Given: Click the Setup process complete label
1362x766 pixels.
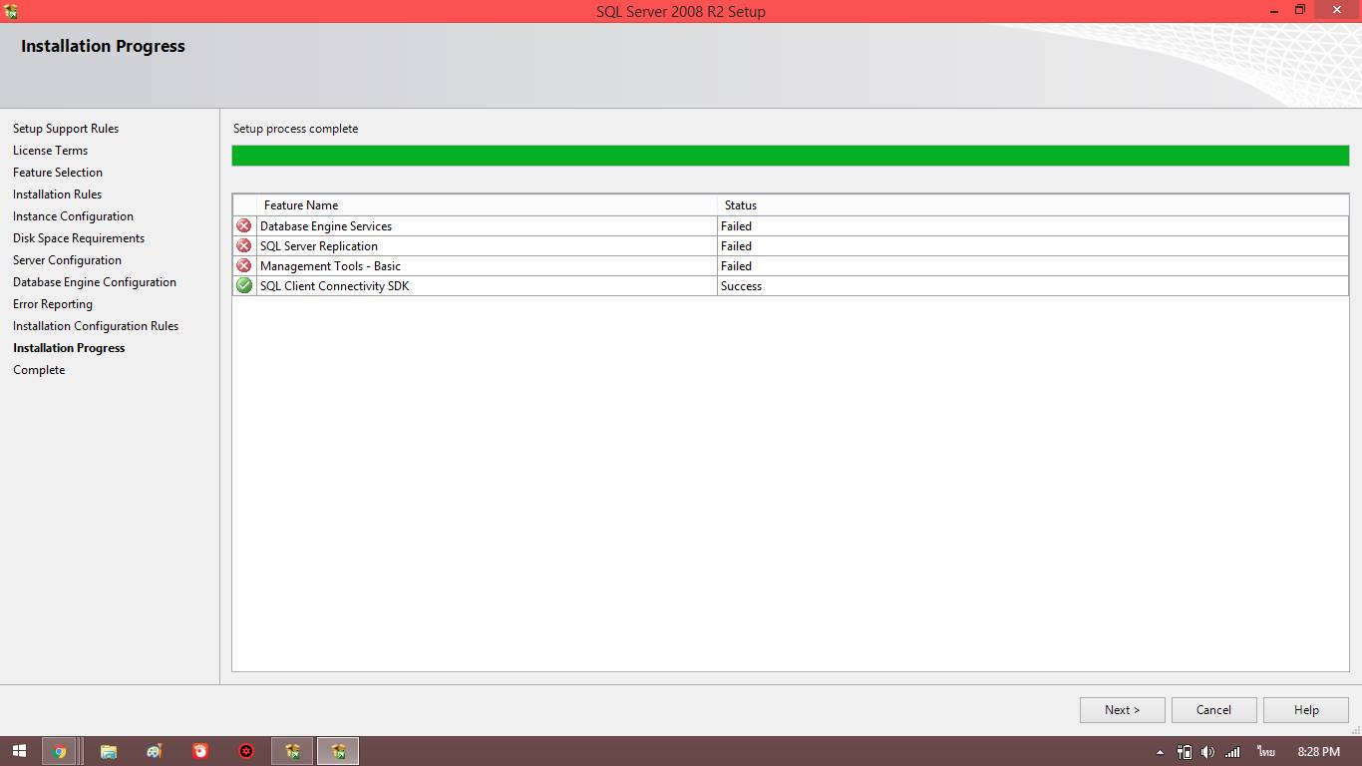Looking at the screenshot, I should click(x=295, y=129).
